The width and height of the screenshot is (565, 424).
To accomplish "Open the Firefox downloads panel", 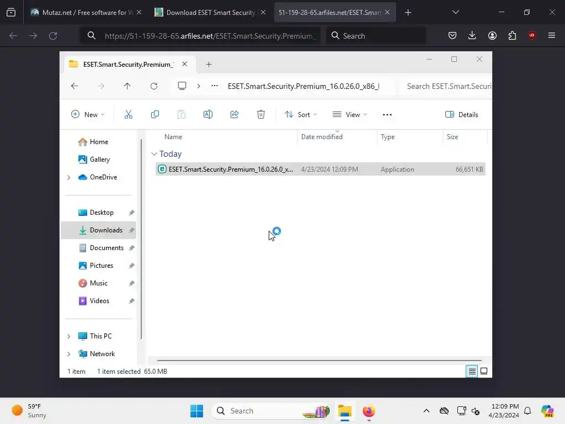I will pyautogui.click(x=472, y=35).
